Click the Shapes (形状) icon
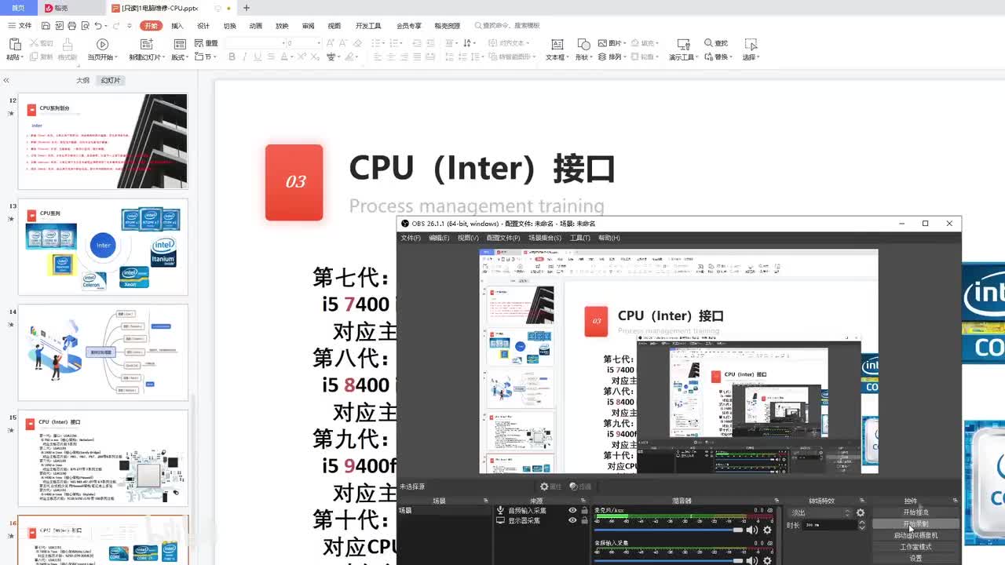 tap(583, 45)
